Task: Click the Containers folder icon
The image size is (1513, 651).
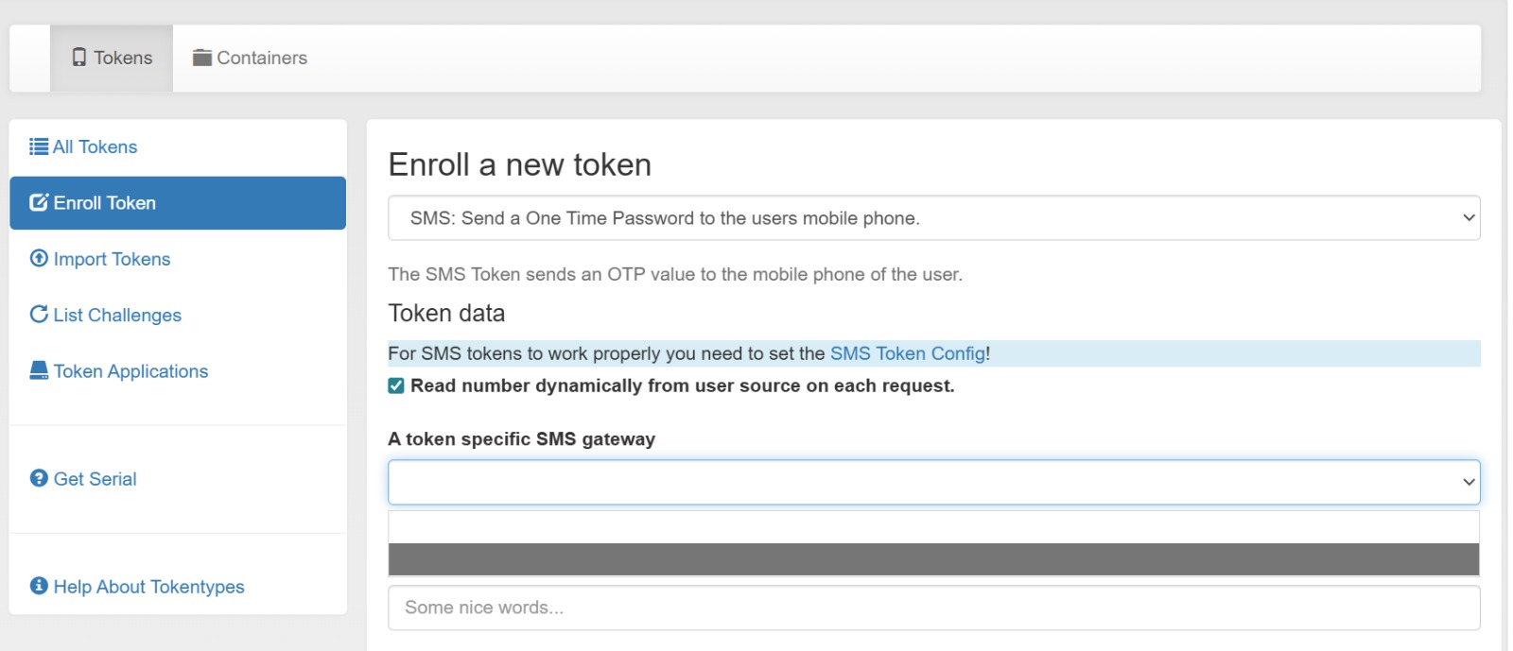Action: tap(201, 58)
